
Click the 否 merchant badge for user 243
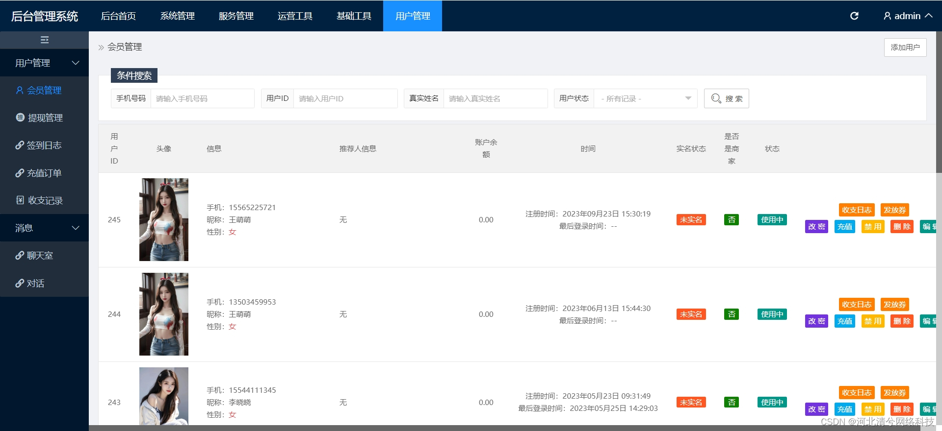(x=732, y=402)
